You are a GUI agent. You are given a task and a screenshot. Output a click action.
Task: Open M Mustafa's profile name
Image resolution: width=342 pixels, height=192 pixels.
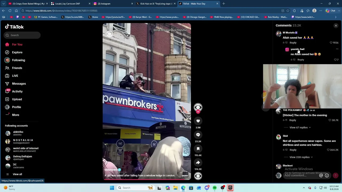289,33
